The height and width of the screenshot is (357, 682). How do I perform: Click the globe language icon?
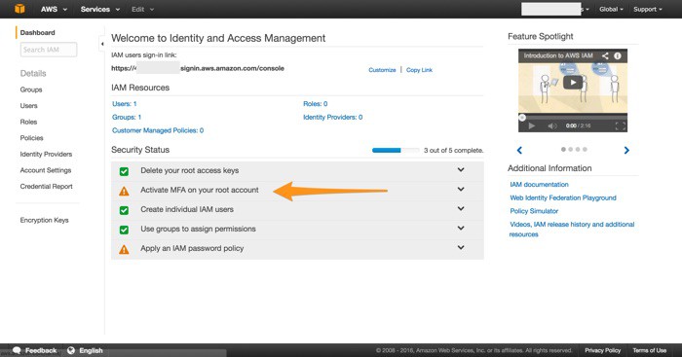pos(71,350)
